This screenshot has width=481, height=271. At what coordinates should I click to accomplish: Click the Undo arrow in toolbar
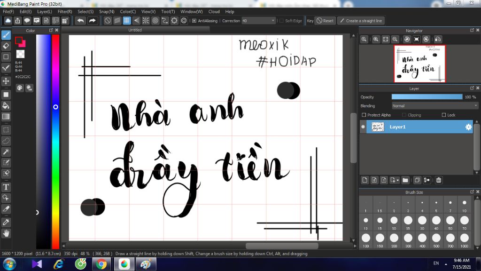pyautogui.click(x=81, y=21)
